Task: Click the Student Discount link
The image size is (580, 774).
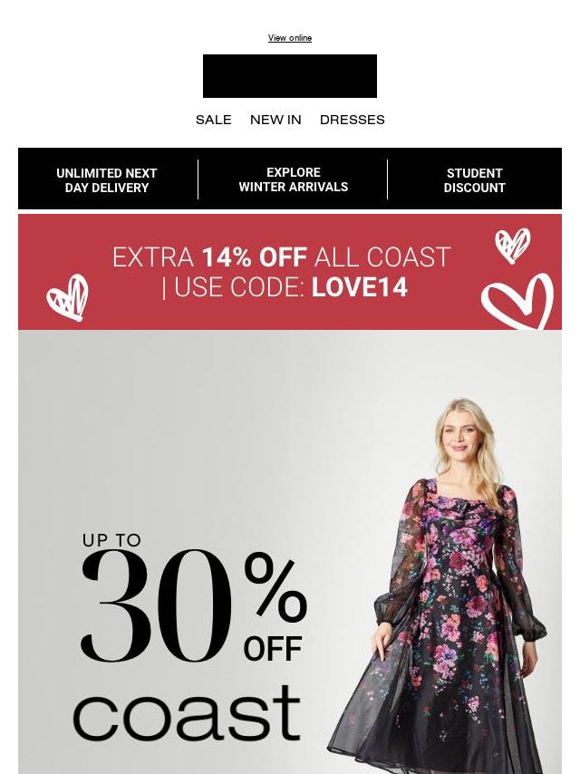Action: click(474, 180)
